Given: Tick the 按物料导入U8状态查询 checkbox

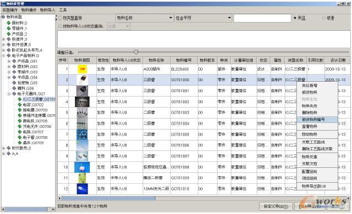Looking at the screenshot, I should pos(60,26).
